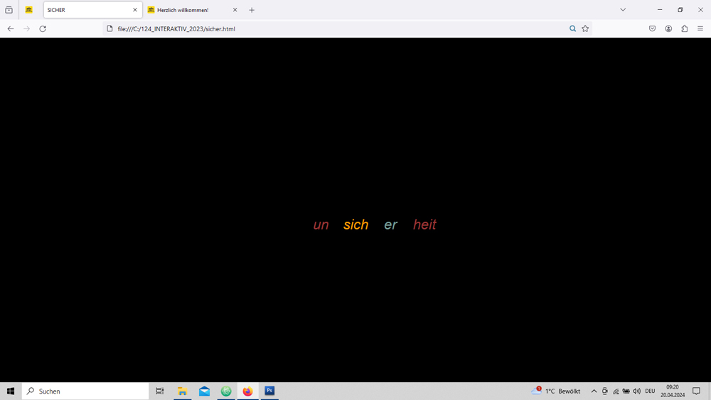Click the teal word "er"
711x400 pixels.
pyautogui.click(x=391, y=225)
